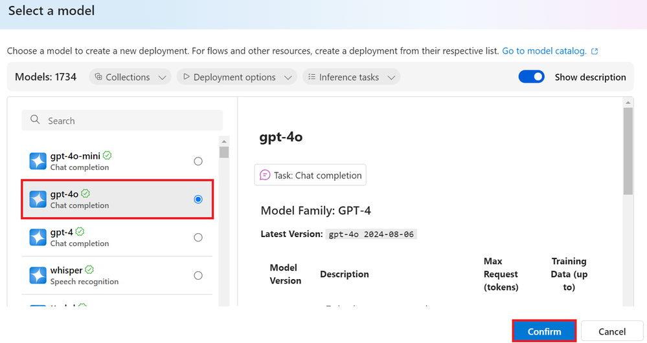Select the whisper radio button
Viewport: 647px width, 343px height.
pyautogui.click(x=198, y=275)
